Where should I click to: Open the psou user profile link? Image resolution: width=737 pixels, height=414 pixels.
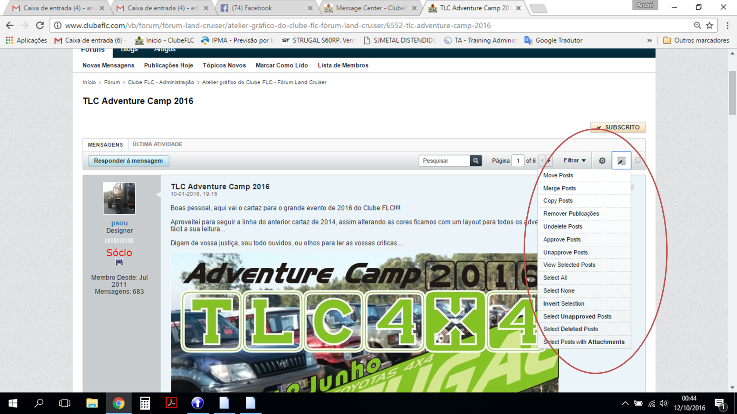(x=119, y=223)
